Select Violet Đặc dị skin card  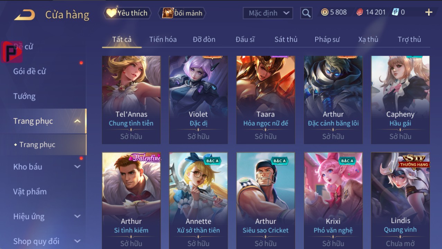198,100
